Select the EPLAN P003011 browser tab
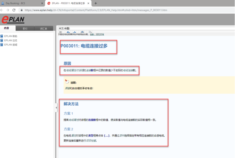235x158 pixels. click(x=68, y=3)
